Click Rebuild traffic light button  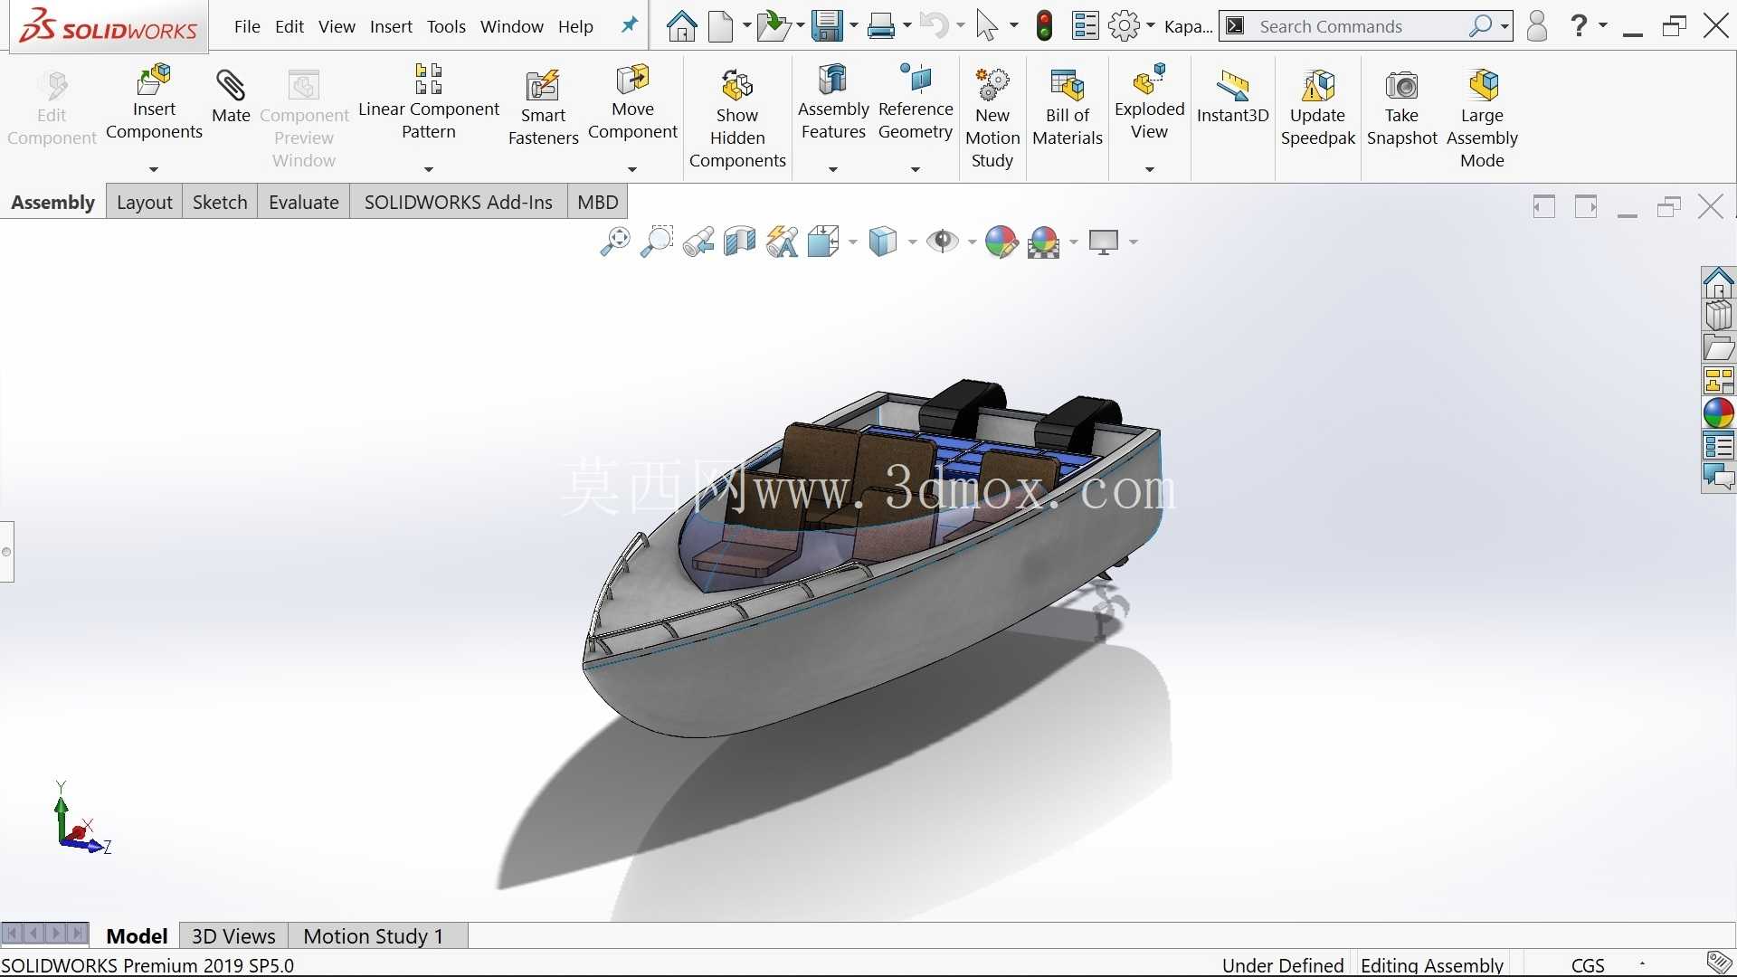click(1044, 26)
